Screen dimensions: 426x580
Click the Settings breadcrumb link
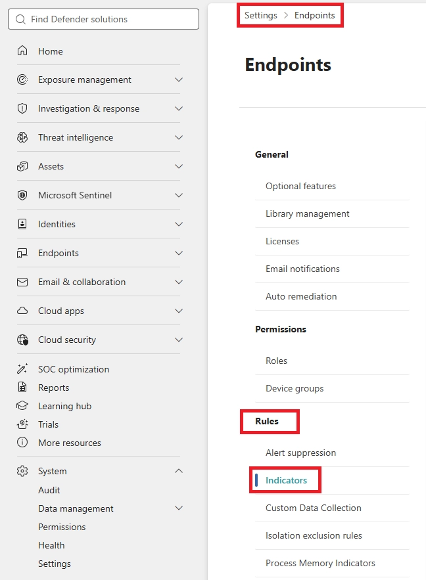(260, 15)
